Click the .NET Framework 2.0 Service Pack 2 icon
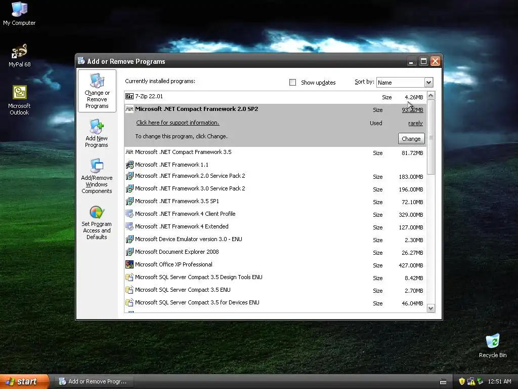518x389 pixels. pyautogui.click(x=129, y=176)
